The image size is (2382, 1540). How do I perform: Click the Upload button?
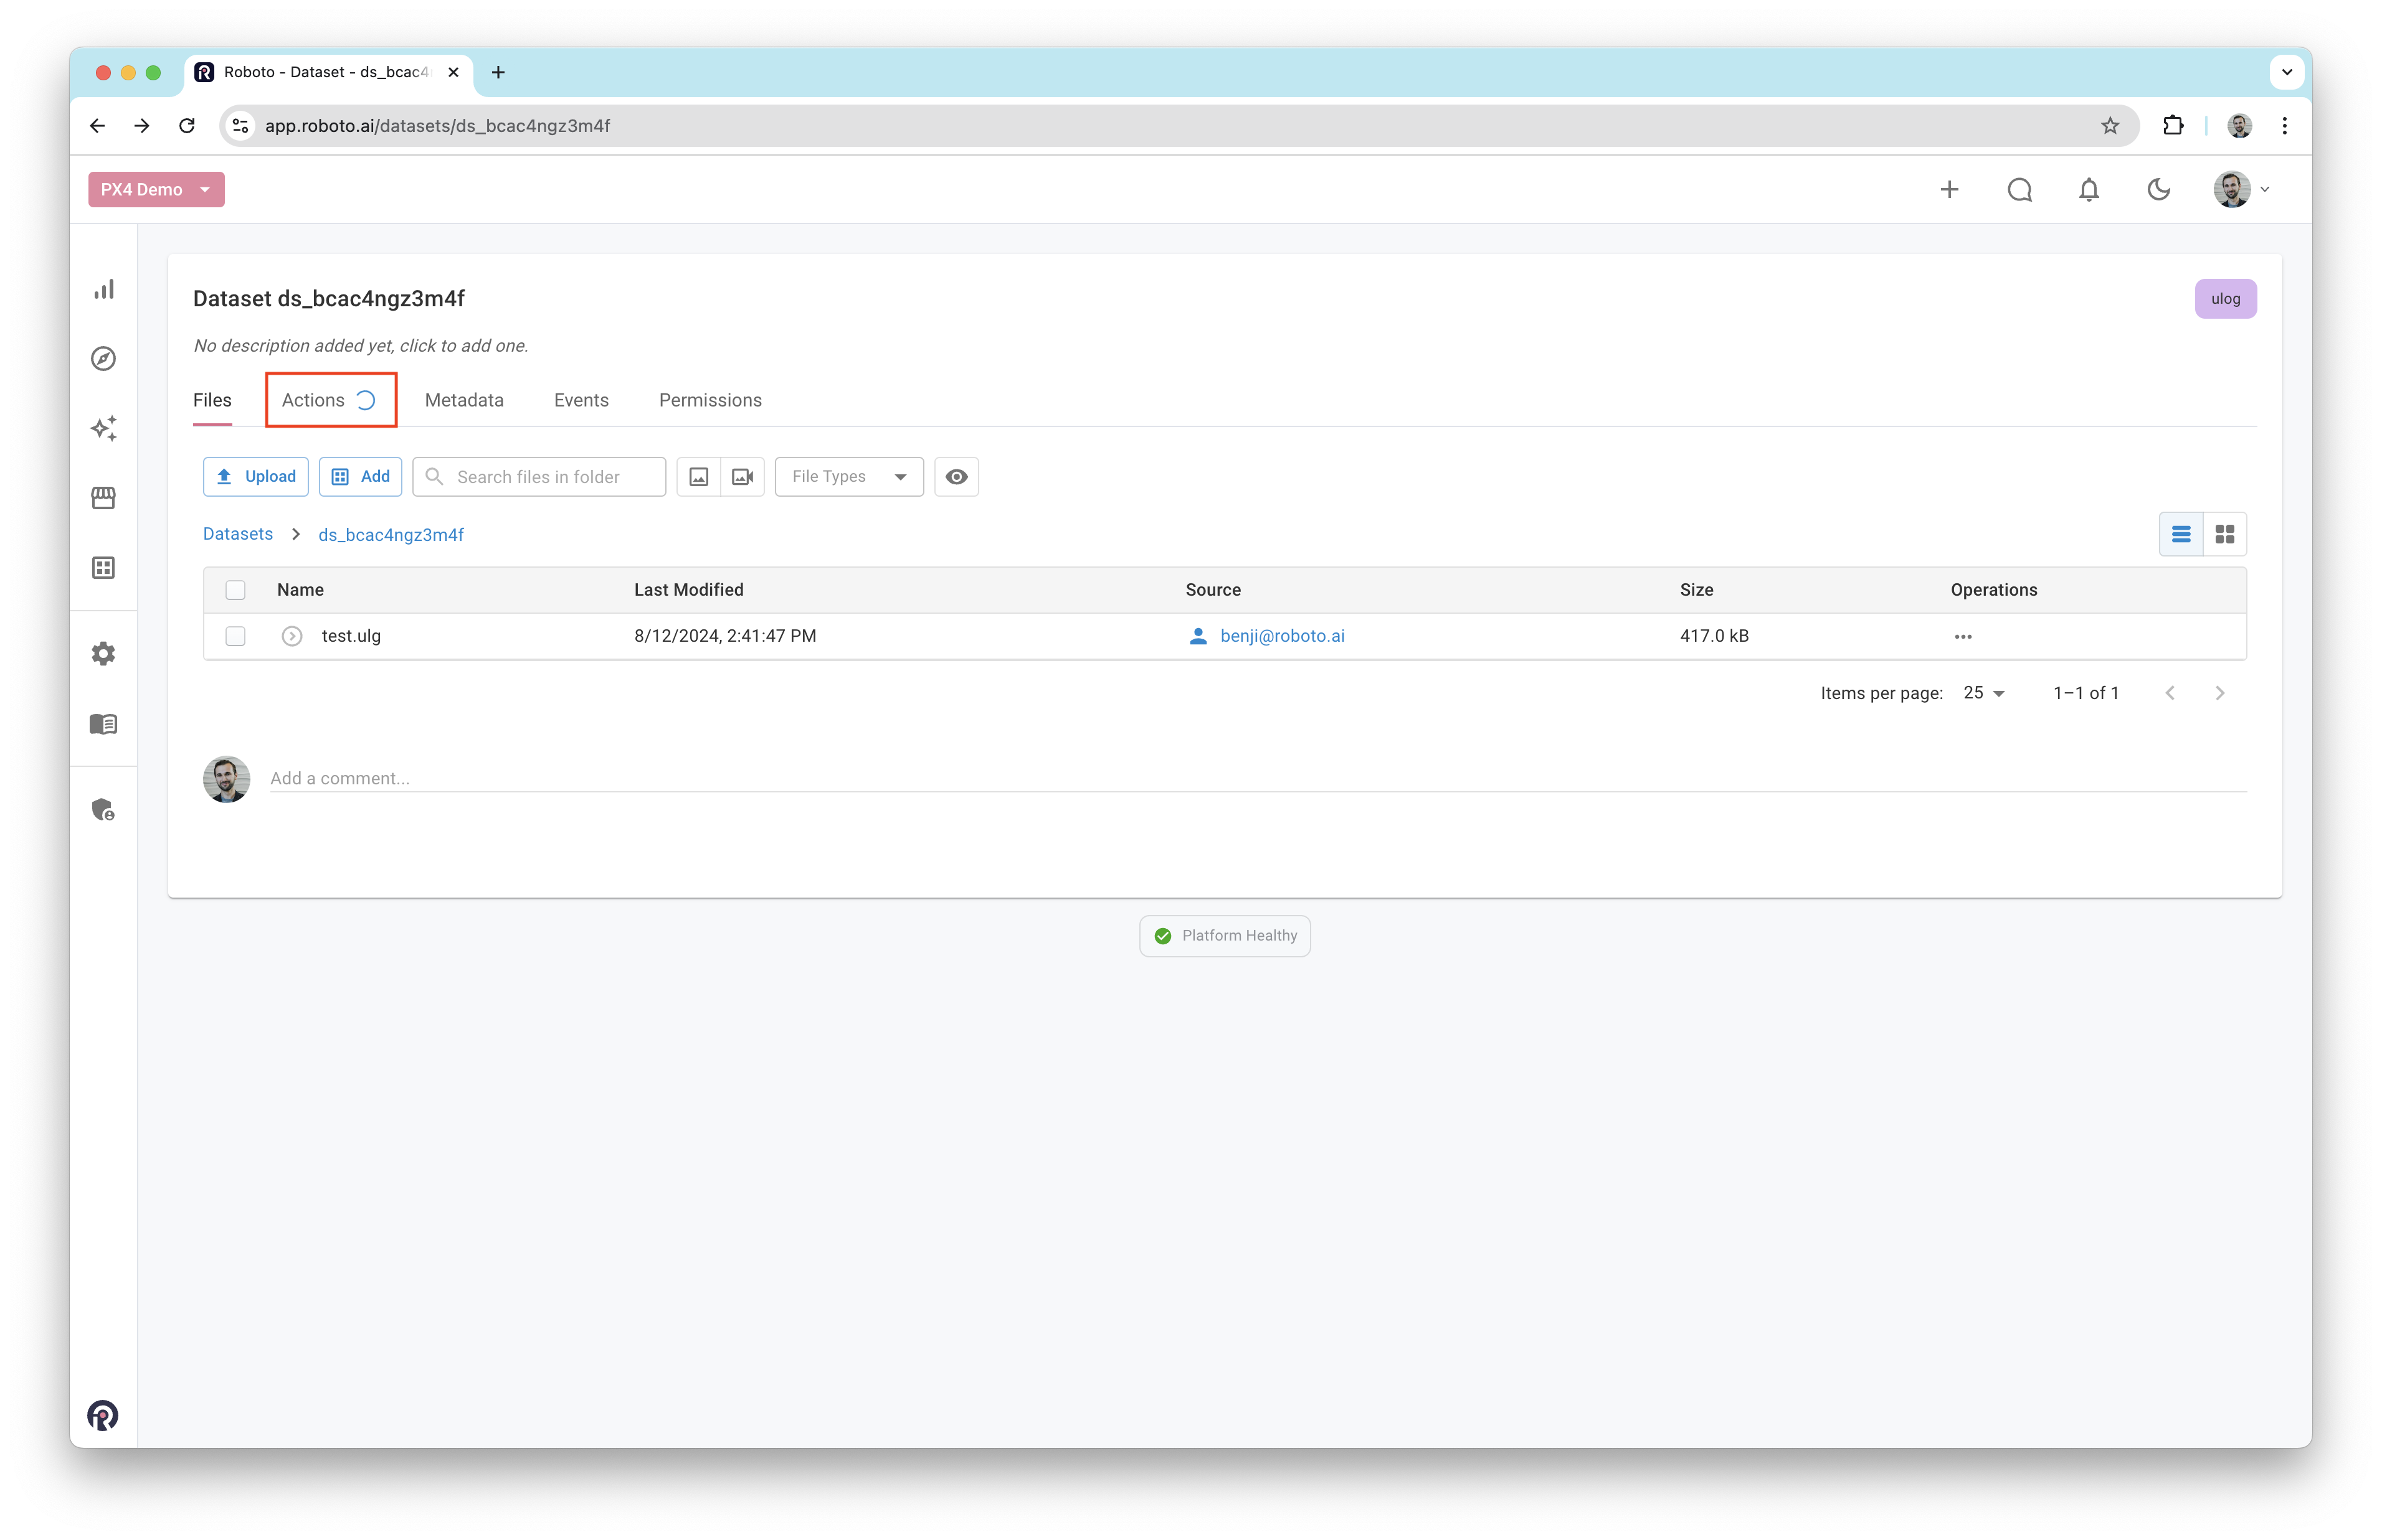[x=256, y=477]
